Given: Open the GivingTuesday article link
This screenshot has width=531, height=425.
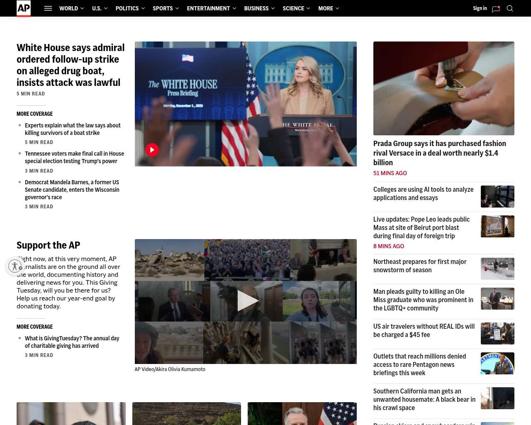Looking at the screenshot, I should 72,342.
